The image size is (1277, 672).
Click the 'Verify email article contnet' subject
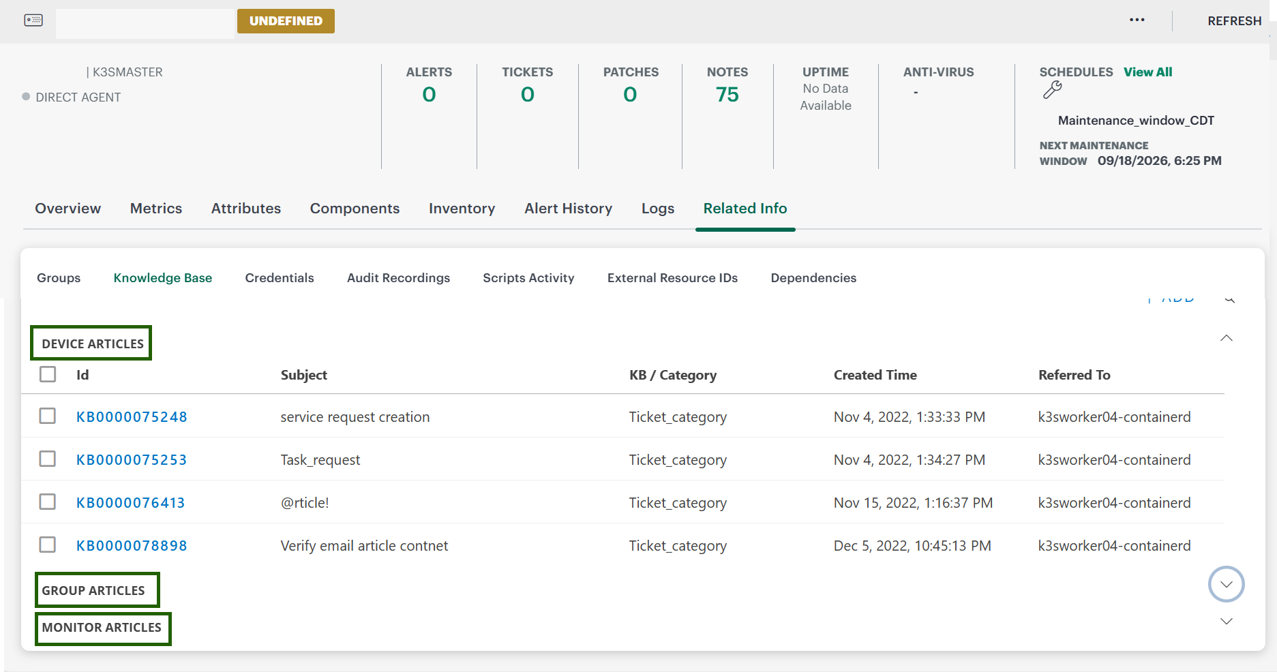click(364, 546)
